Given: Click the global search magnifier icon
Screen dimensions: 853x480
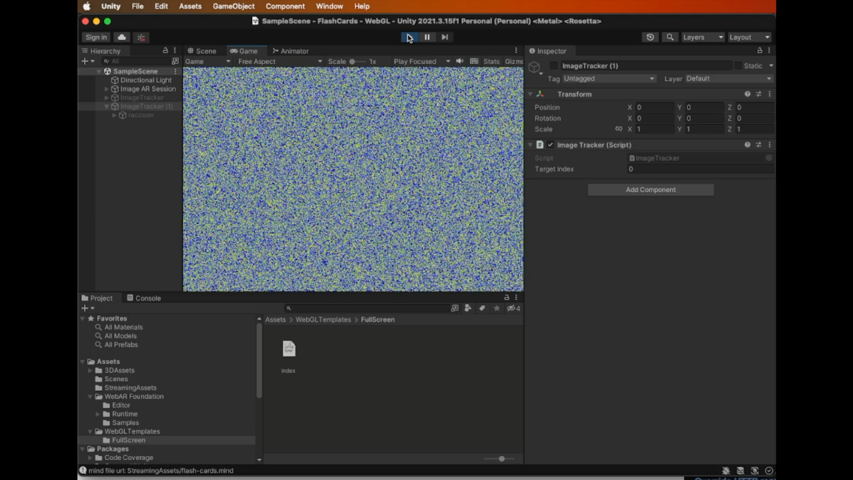Looking at the screenshot, I should (x=670, y=37).
